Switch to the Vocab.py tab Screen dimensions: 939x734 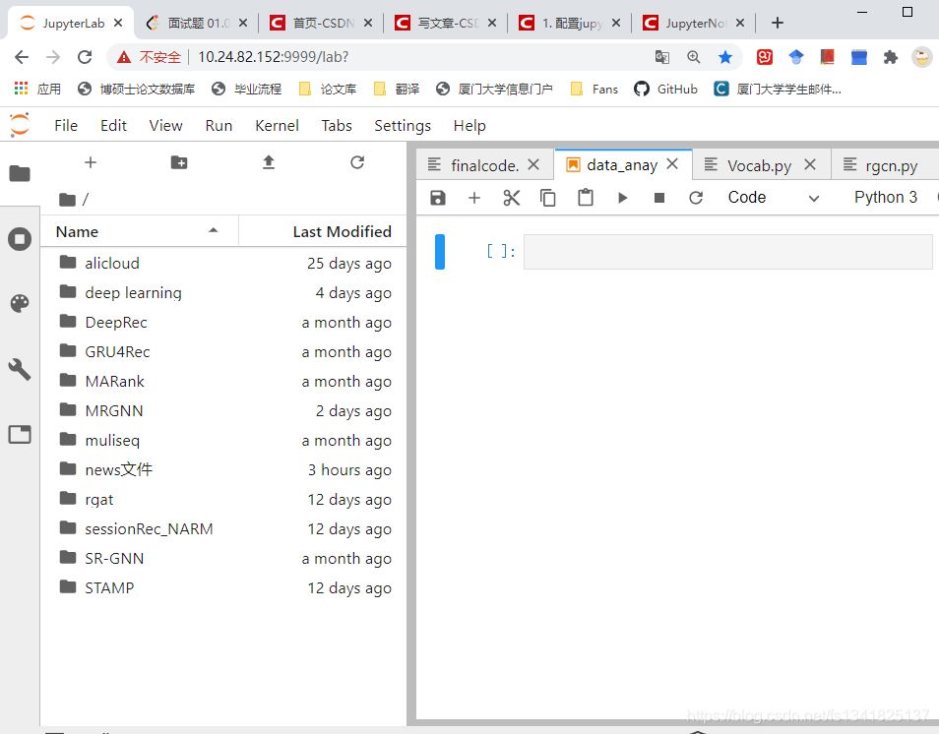coord(759,165)
